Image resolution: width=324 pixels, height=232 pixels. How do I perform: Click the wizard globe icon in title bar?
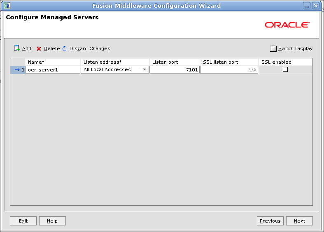point(7,6)
